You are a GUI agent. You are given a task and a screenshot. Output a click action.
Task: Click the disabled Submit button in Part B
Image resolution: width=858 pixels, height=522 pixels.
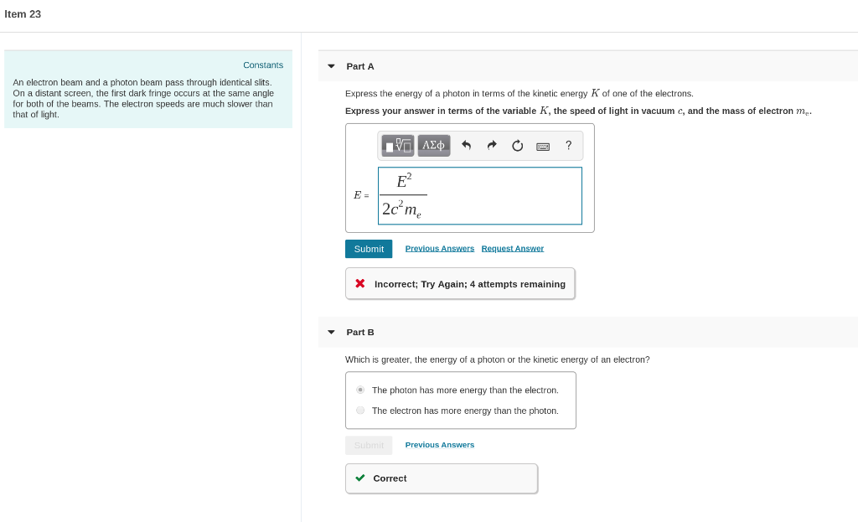pyautogui.click(x=369, y=446)
